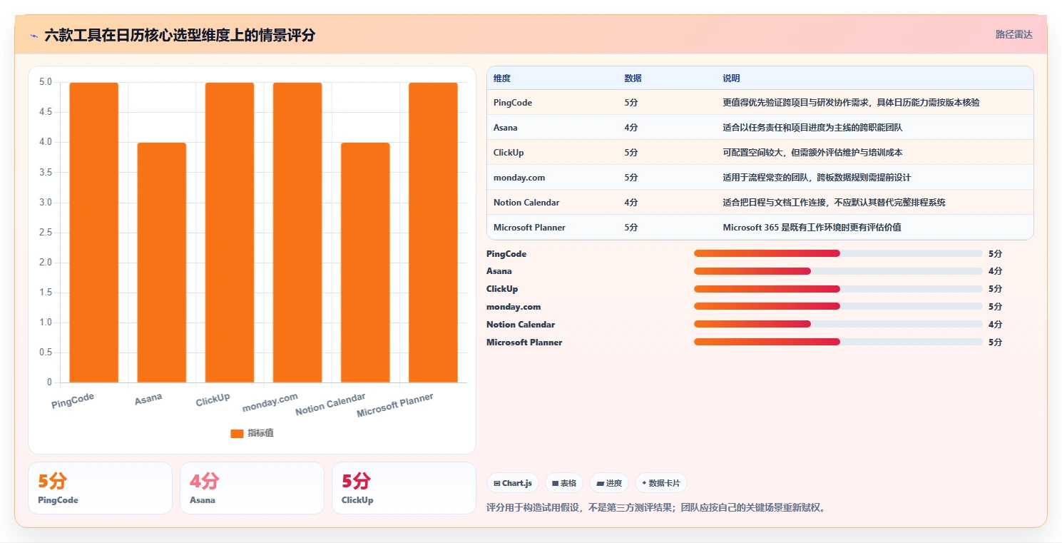Click the Asana progress bar
Image resolution: width=1062 pixels, height=543 pixels.
pos(838,271)
